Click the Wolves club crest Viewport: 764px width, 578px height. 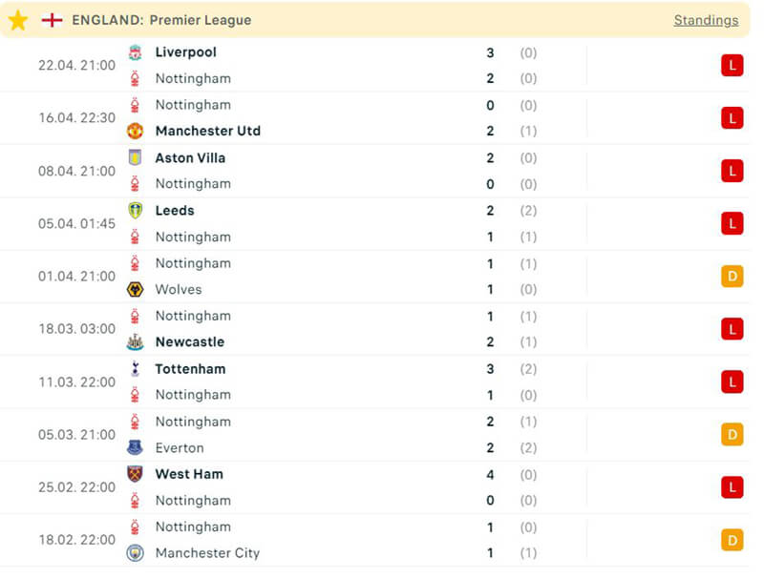point(135,289)
